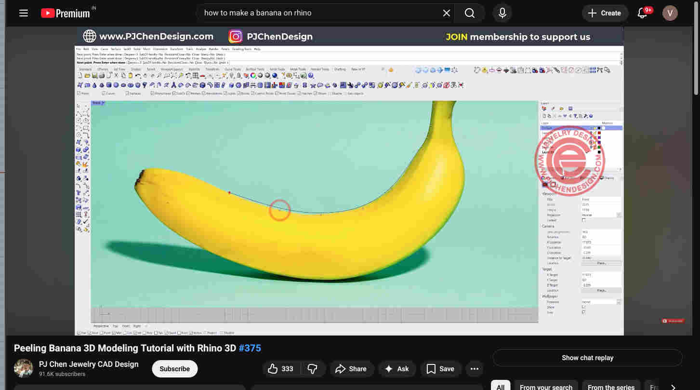Save video to a playlist

tap(440, 369)
